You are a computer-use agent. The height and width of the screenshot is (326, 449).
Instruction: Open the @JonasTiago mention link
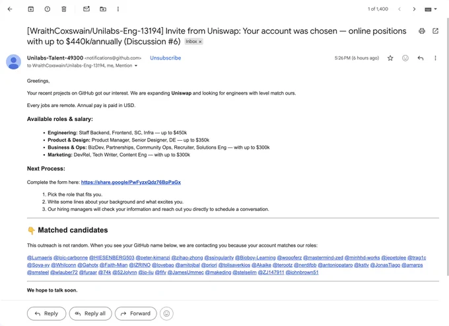point(385,265)
